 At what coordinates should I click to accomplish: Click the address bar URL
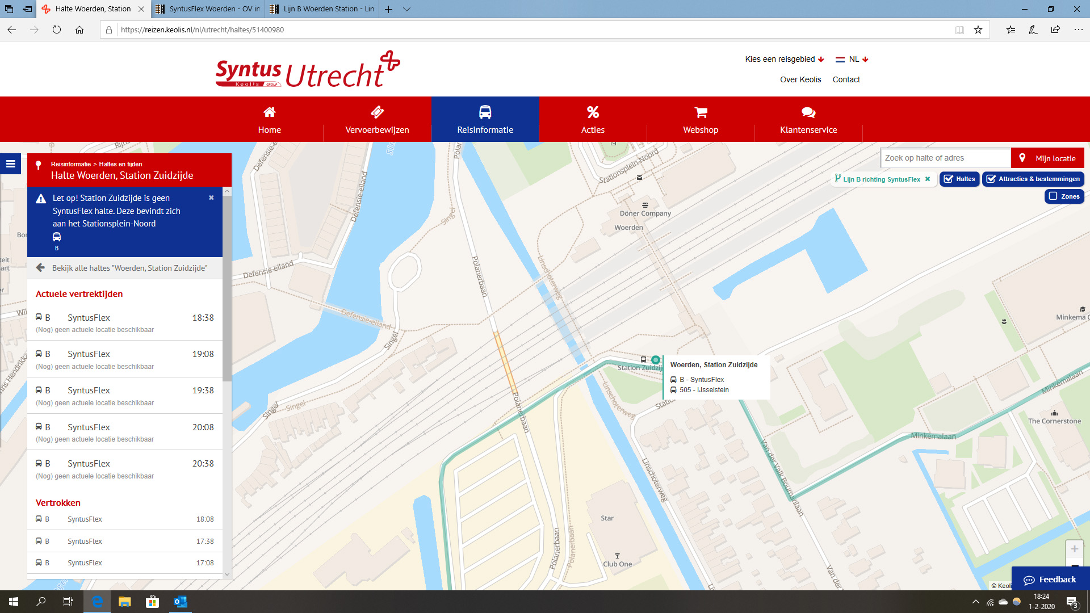pyautogui.click(x=203, y=30)
